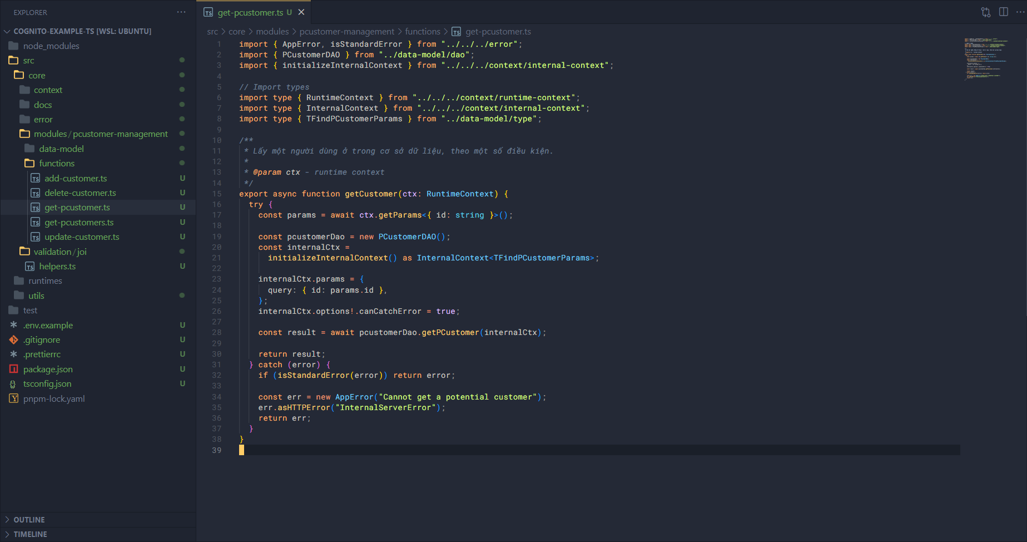1027x542 pixels.
Task: Collapse the functions folder
Action: [56, 164]
